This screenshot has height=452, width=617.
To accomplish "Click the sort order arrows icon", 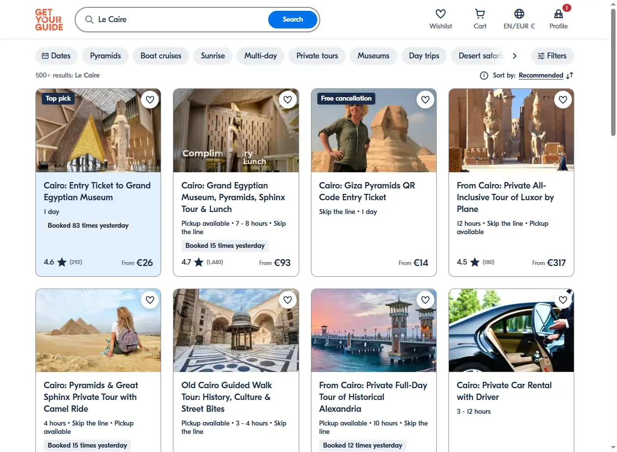I will click(570, 76).
